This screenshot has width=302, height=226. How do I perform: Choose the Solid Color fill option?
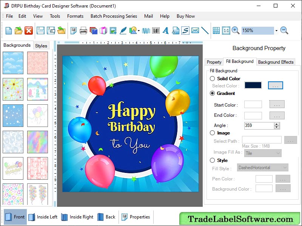point(213,78)
